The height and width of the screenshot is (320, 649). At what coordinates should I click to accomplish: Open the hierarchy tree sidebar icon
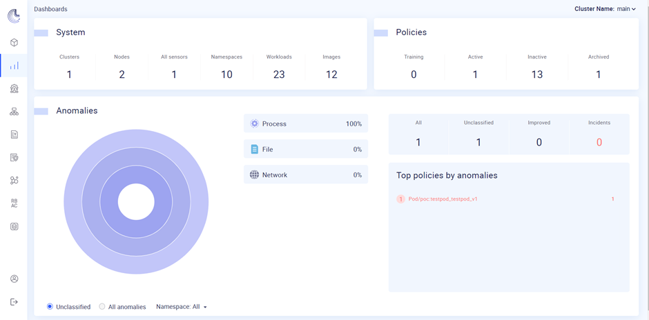point(14,111)
